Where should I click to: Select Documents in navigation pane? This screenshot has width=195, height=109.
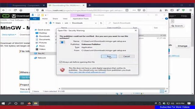point(44,39)
